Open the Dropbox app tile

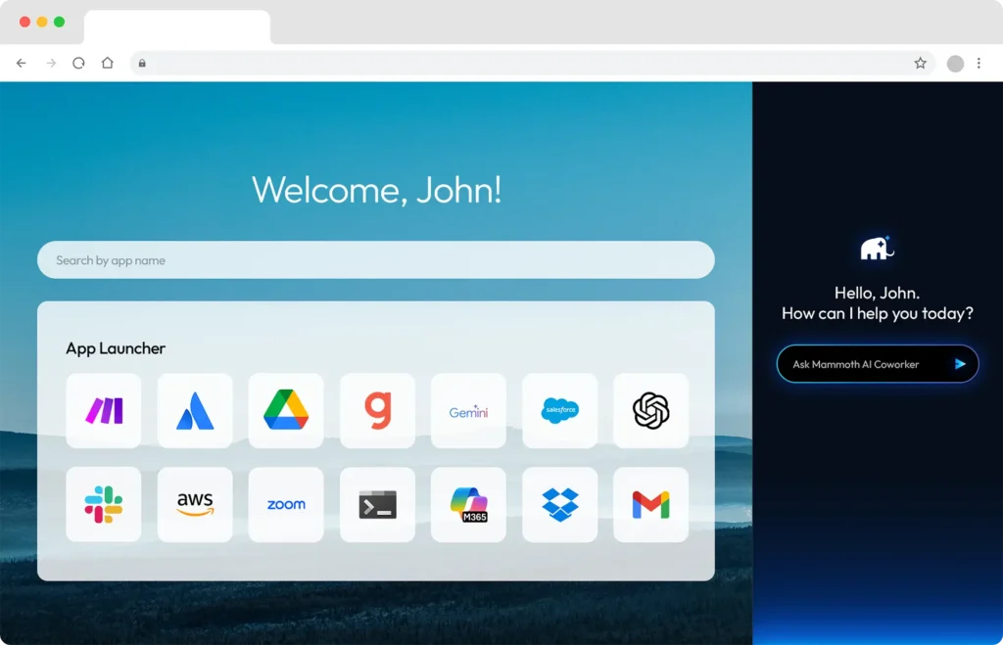click(559, 505)
